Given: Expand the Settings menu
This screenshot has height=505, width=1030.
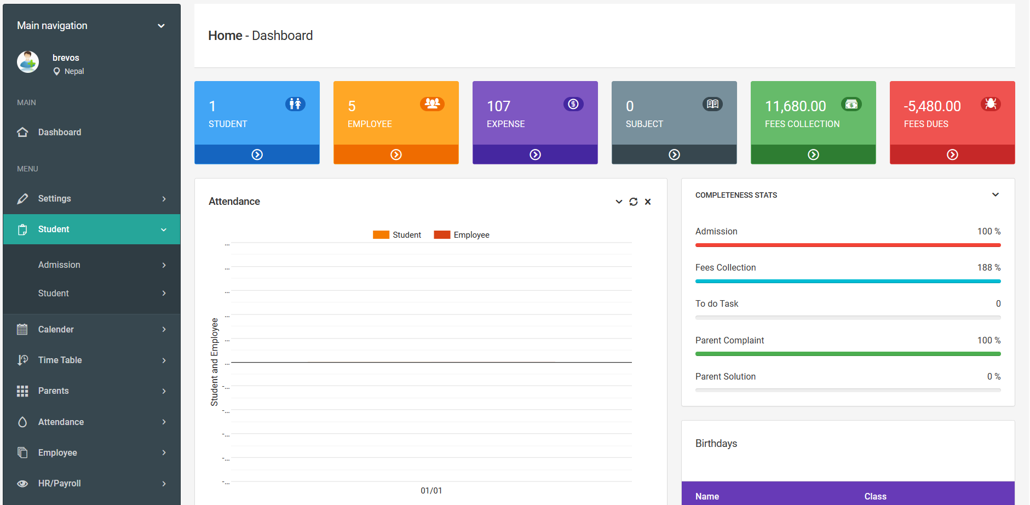Looking at the screenshot, I should click(91, 199).
